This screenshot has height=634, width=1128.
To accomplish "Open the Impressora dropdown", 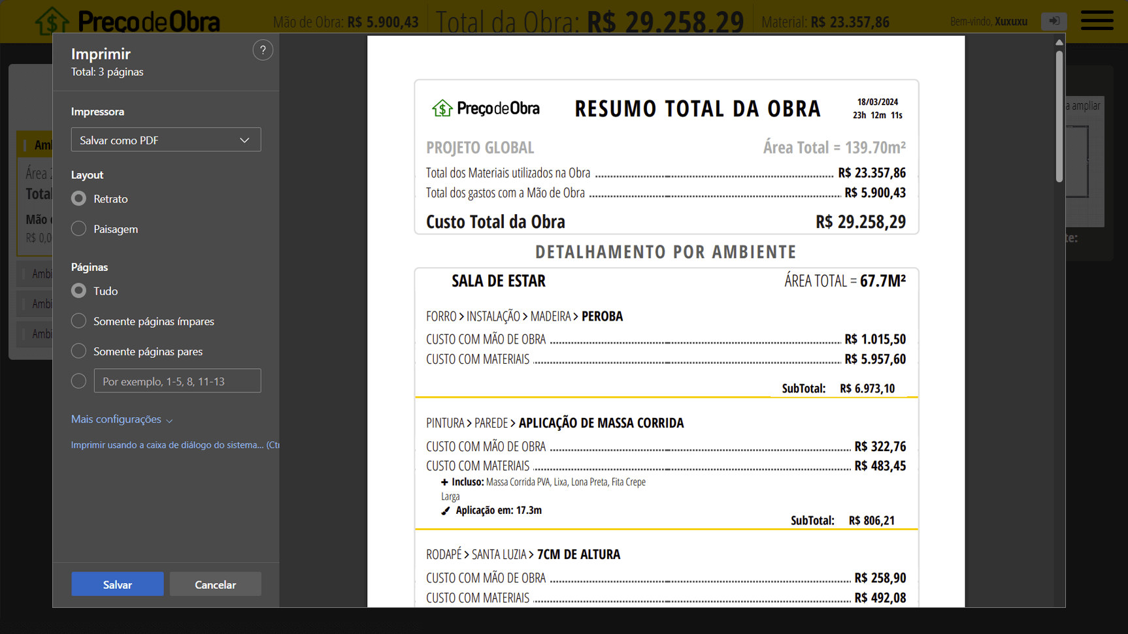I will click(165, 139).
